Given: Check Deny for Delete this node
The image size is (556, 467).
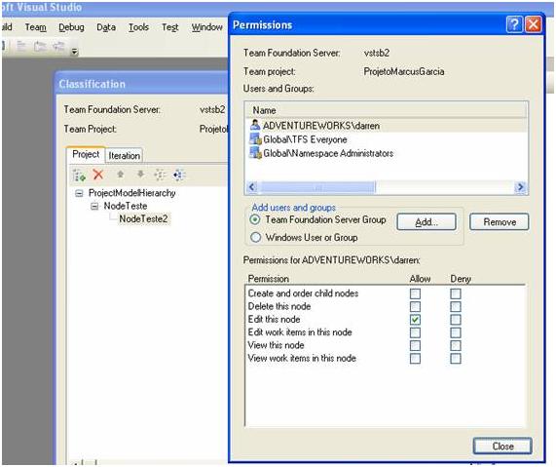Looking at the screenshot, I should (x=456, y=306).
